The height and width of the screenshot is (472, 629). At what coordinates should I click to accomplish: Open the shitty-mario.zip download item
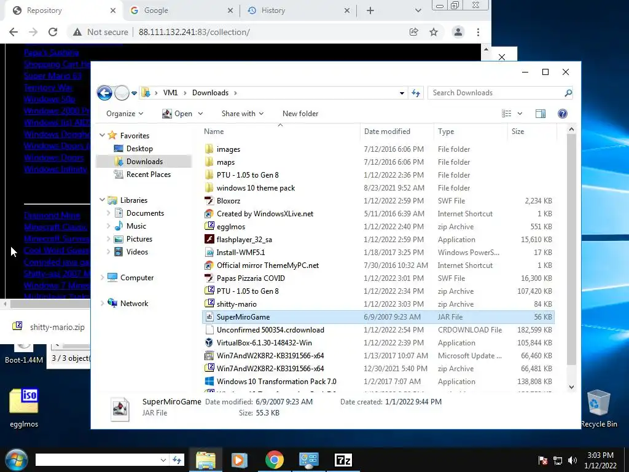(x=49, y=327)
